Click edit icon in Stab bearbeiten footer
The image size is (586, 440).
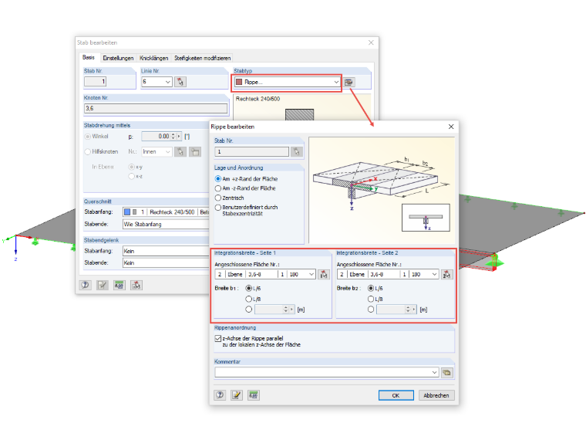102,285
